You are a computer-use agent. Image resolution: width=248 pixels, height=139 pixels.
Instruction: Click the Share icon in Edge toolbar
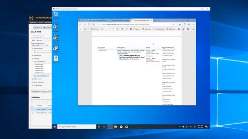pos(189,24)
